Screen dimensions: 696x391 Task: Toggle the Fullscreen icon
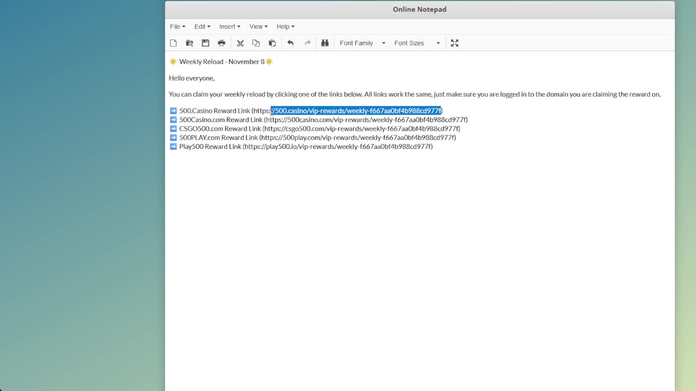(x=455, y=43)
